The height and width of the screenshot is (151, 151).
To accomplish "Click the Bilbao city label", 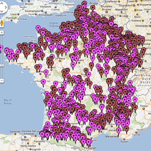I will click(x=25, y=140).
